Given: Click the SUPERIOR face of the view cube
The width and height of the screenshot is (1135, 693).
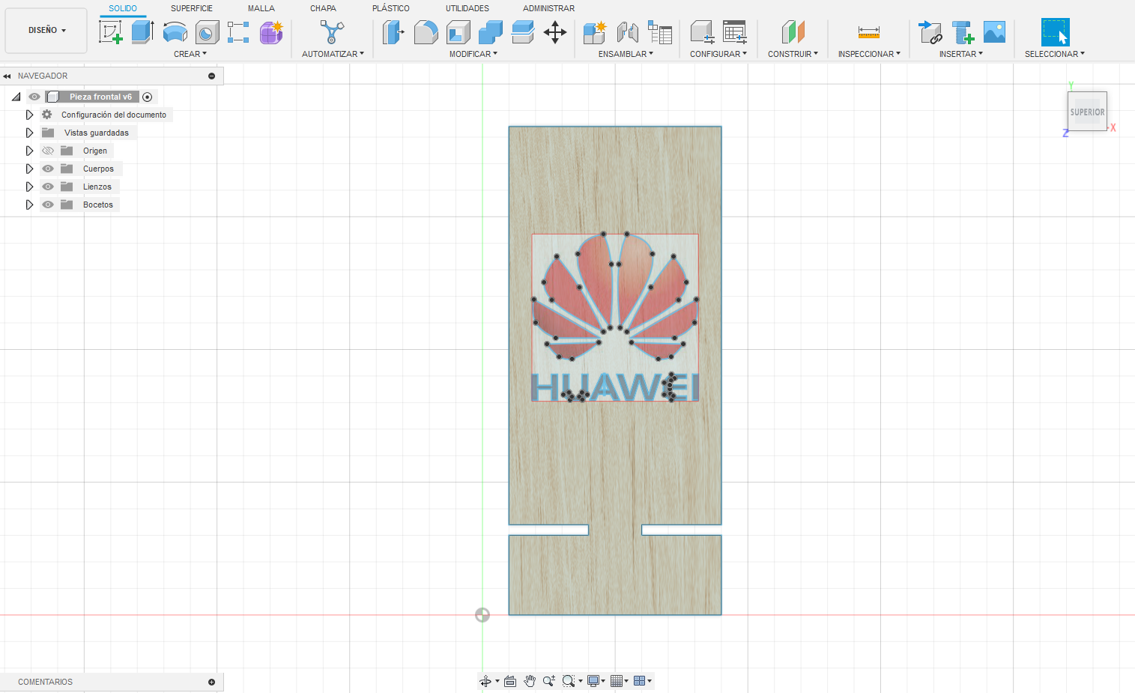Looking at the screenshot, I should click(x=1087, y=112).
